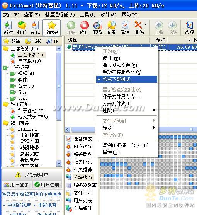
Task: Click the 用户登录 button
Action: [x=17, y=184]
